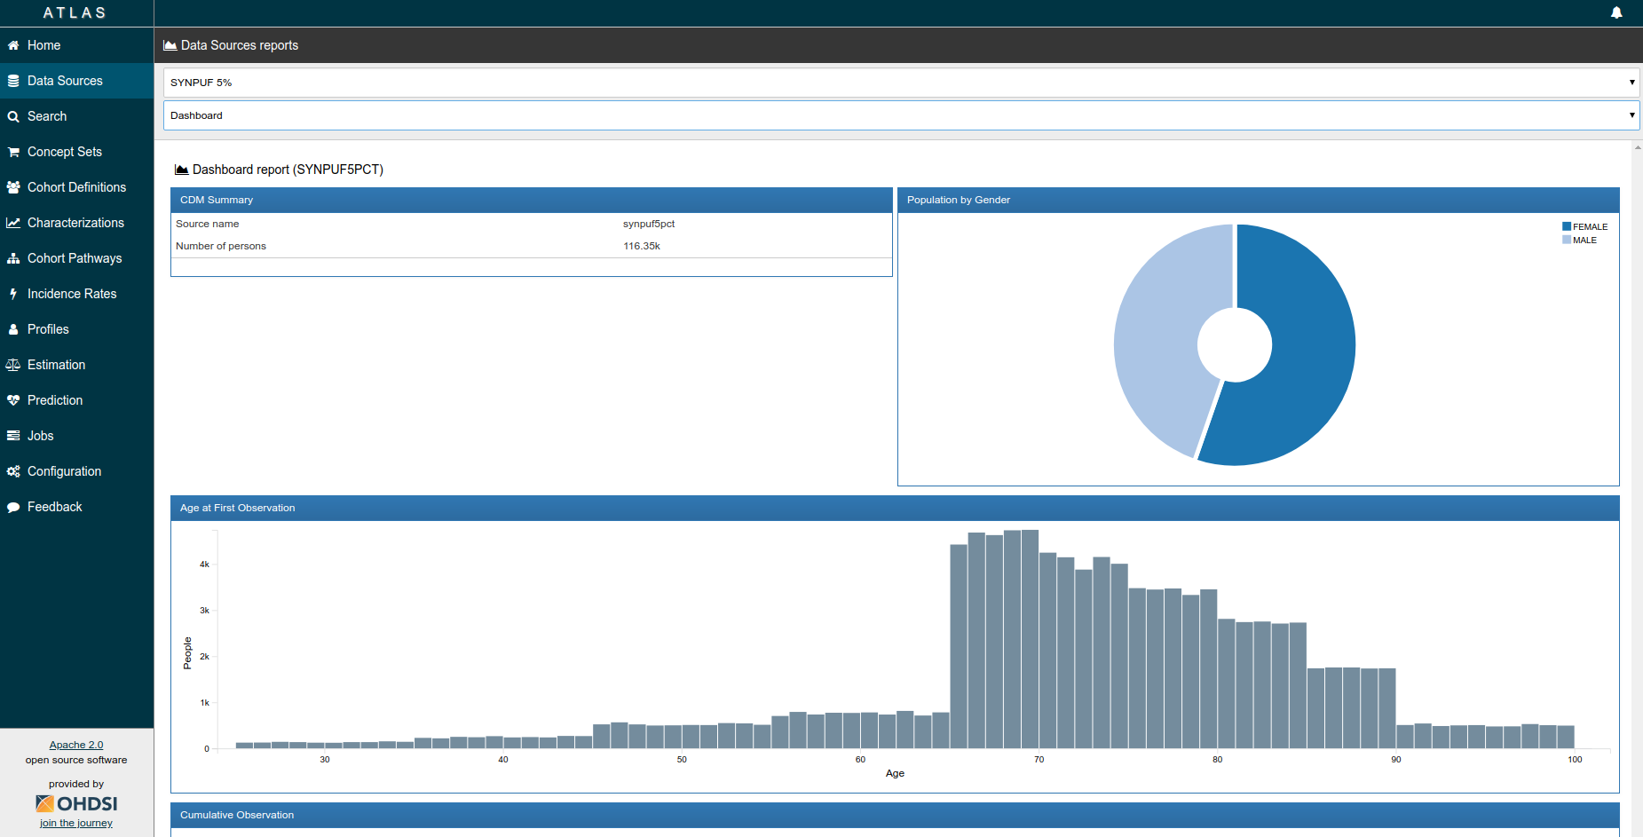1643x837 pixels.
Task: Click the dark blue female donut segment
Action: (x=1305, y=355)
